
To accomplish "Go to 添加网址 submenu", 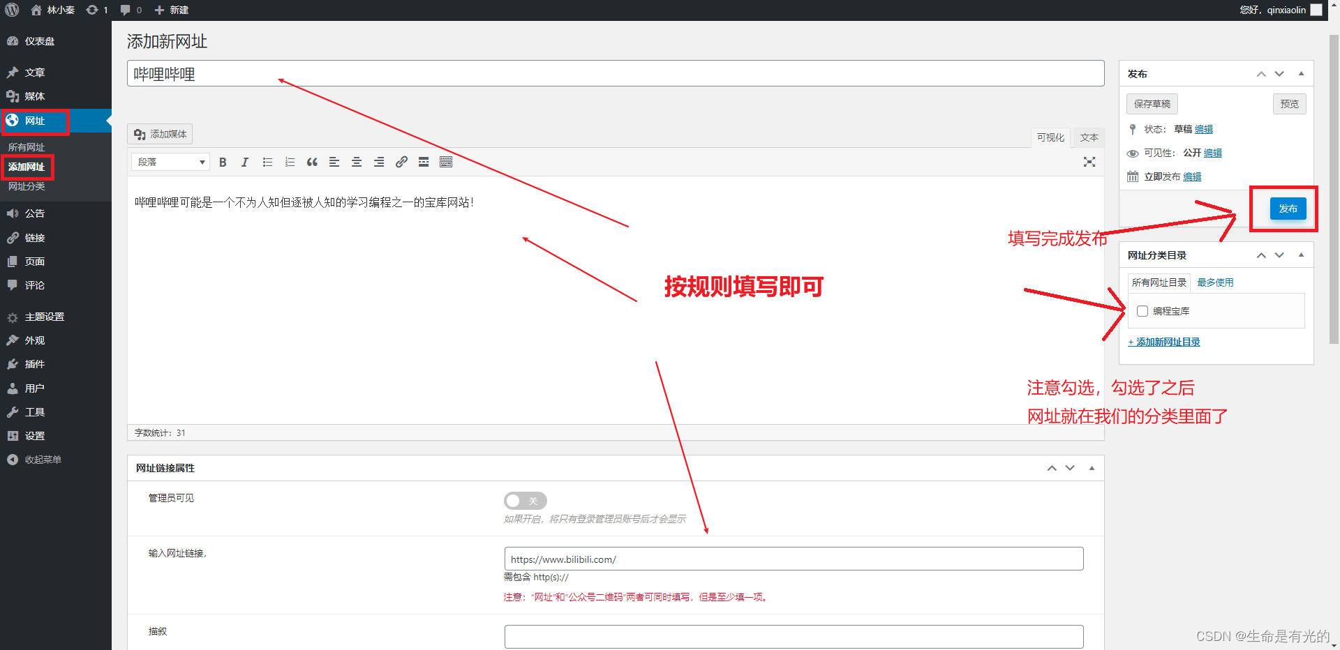I will click(27, 167).
